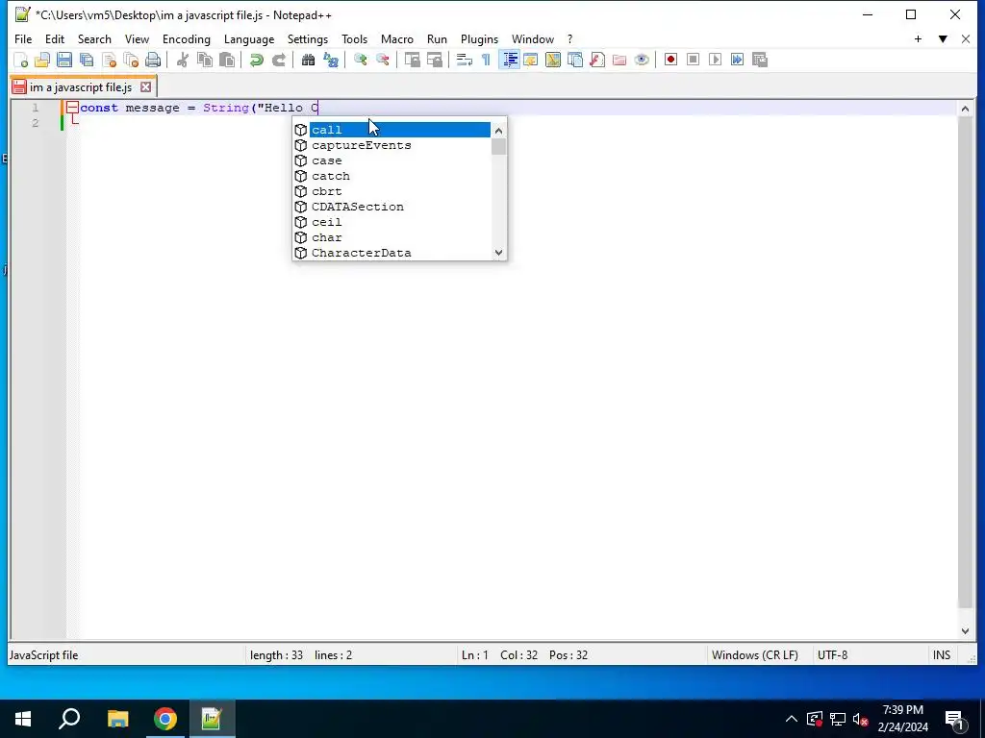This screenshot has height=738, width=985.
Task: Open the Window menu
Action: 533,38
